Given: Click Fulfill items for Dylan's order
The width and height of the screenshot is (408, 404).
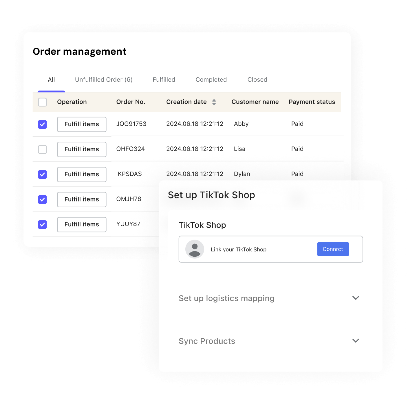Looking at the screenshot, I should click(x=82, y=175).
